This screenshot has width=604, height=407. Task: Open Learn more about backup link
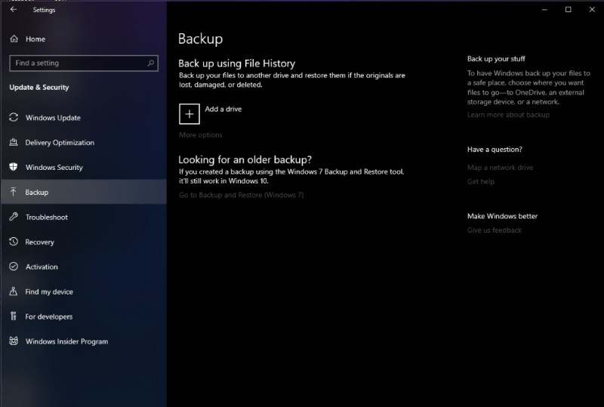click(x=508, y=115)
